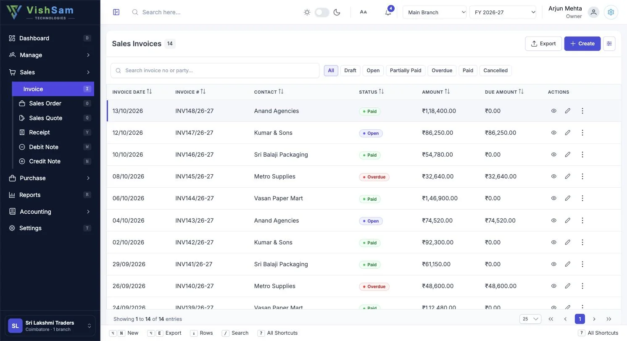Filter invoices by Draft tab

pyautogui.click(x=350, y=71)
